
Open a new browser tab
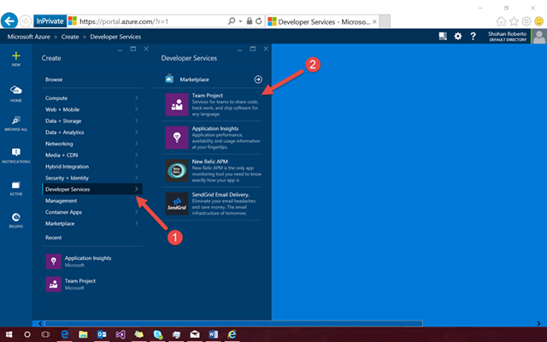click(385, 21)
